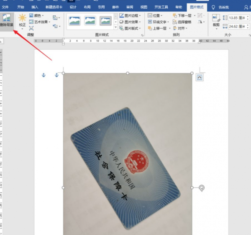This screenshot has width=251, height=235.
Task: Increase picture height with the up stepper
Action: (x=248, y=16)
